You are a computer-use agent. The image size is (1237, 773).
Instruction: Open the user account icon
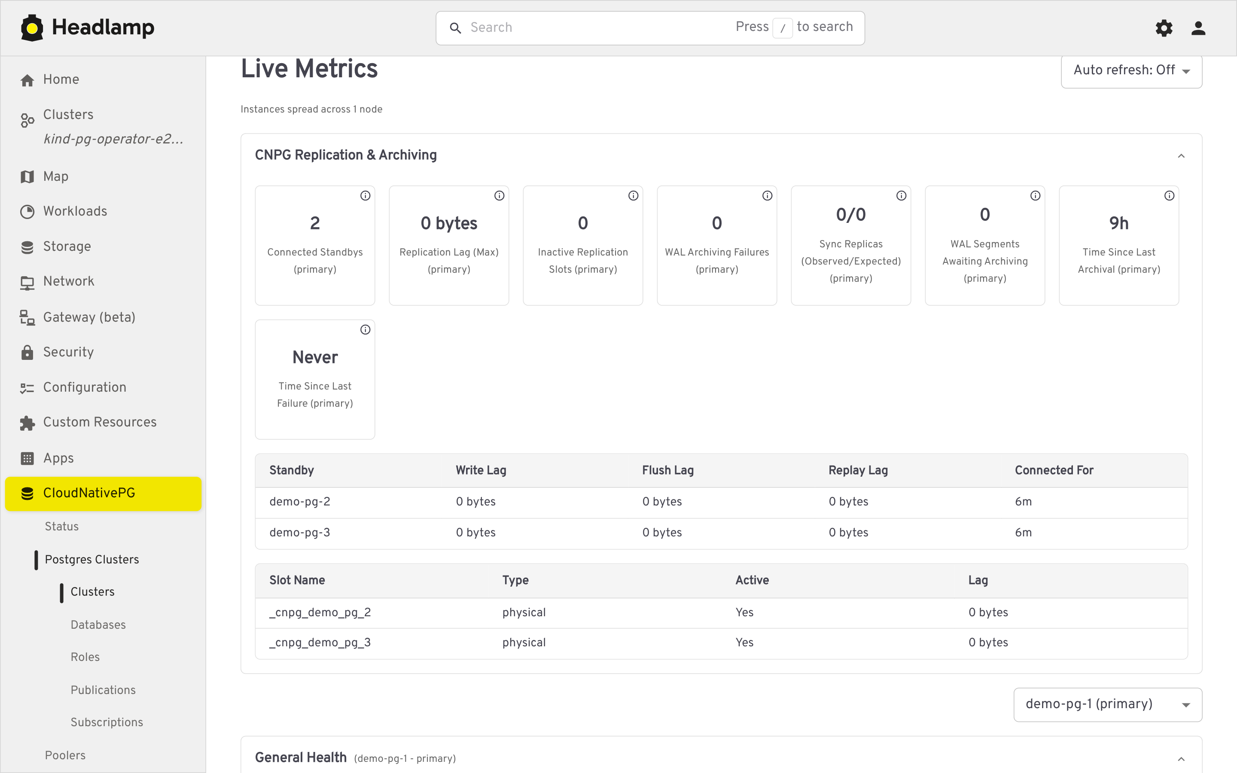1198,28
